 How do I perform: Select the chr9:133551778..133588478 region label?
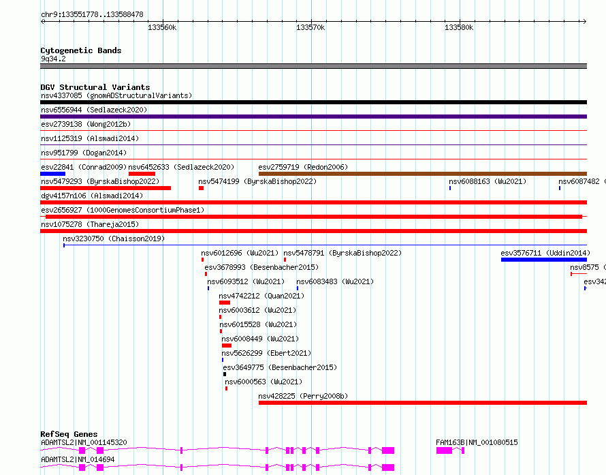(x=92, y=15)
